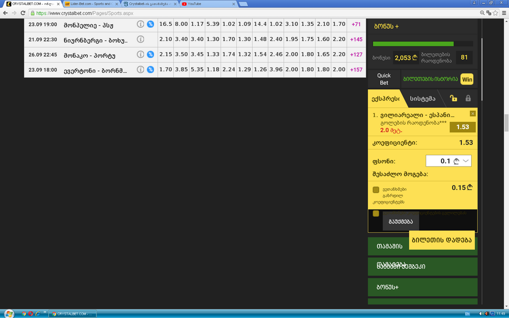Click blue percent icon in მონპელიე - პსჟ row
This screenshot has width=509, height=318.
(150, 24)
